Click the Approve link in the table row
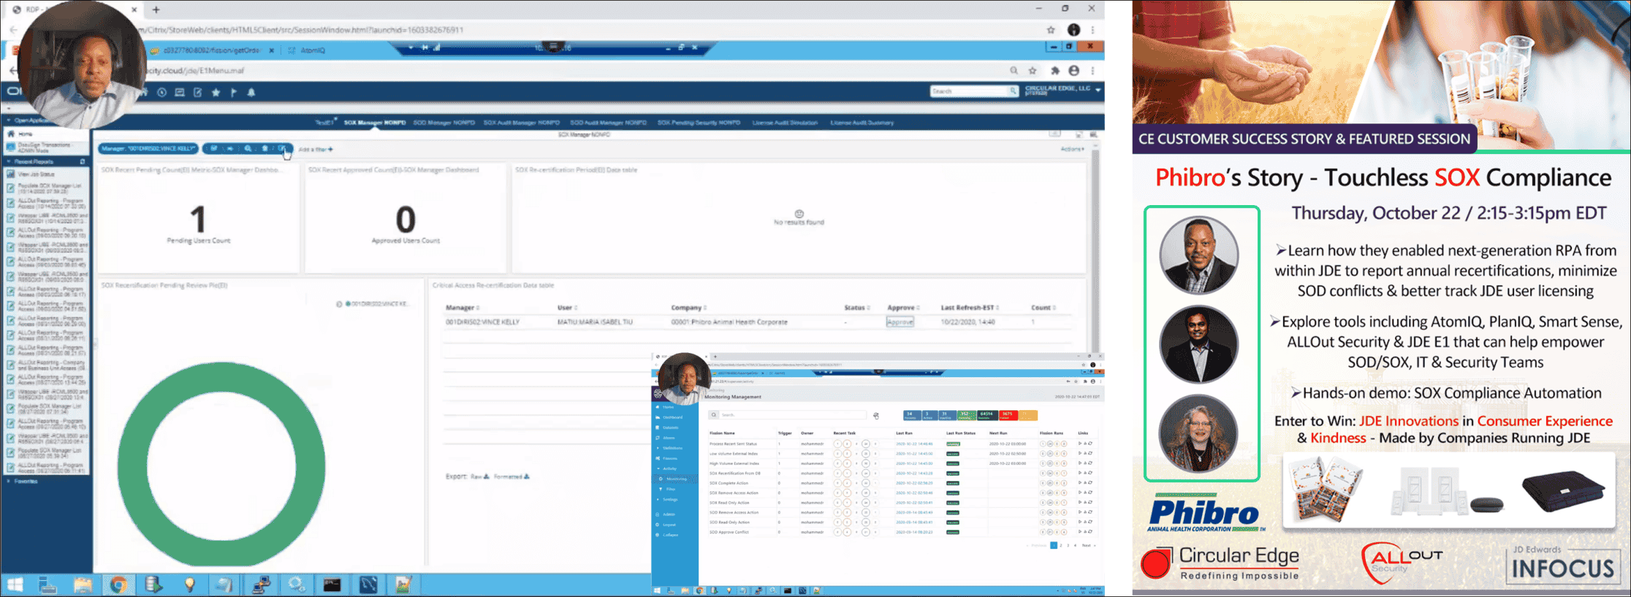Screen dimensions: 1631x597 pos(900,322)
